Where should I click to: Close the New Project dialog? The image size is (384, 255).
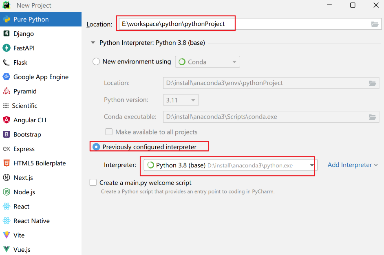(x=376, y=5)
